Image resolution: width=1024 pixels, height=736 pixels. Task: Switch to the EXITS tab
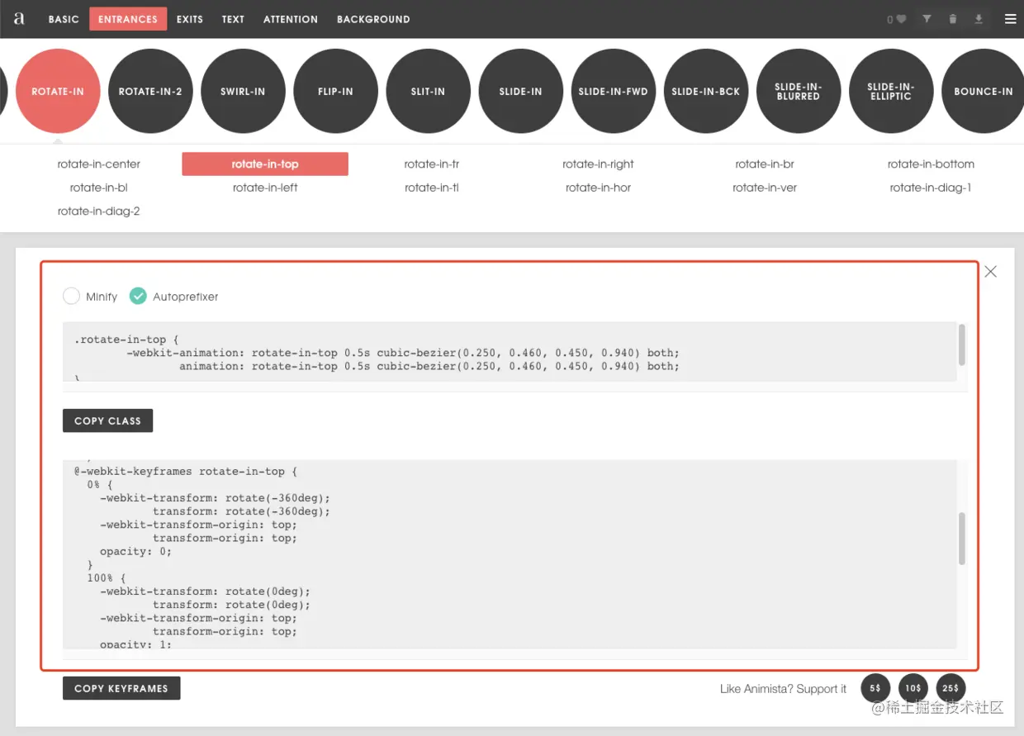coord(189,19)
